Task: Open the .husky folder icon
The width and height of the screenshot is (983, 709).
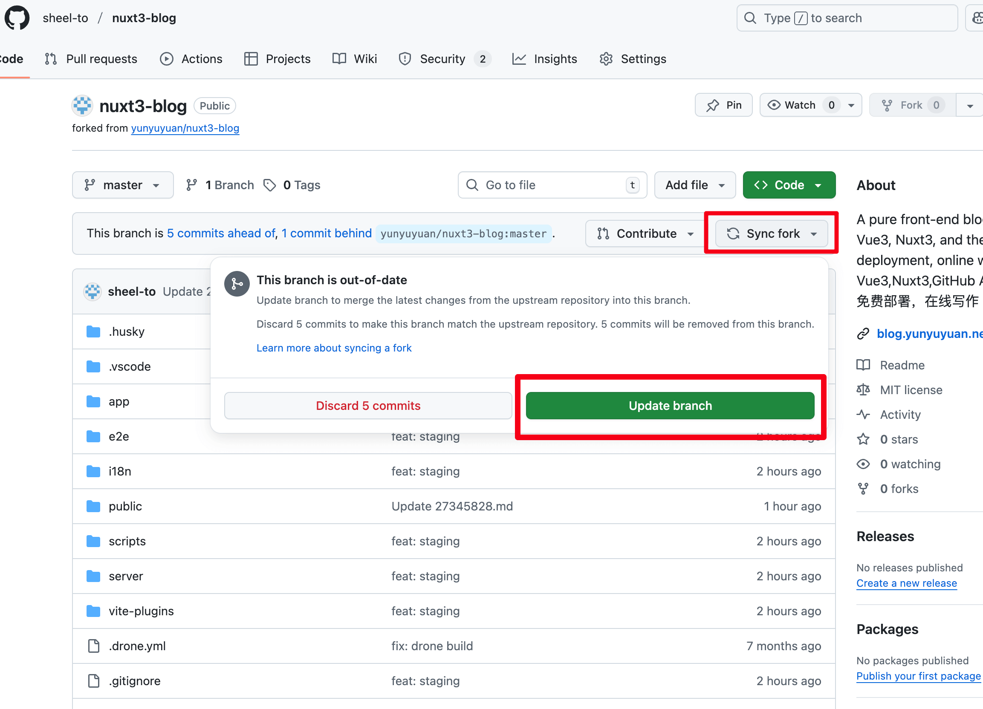Action: (93, 332)
